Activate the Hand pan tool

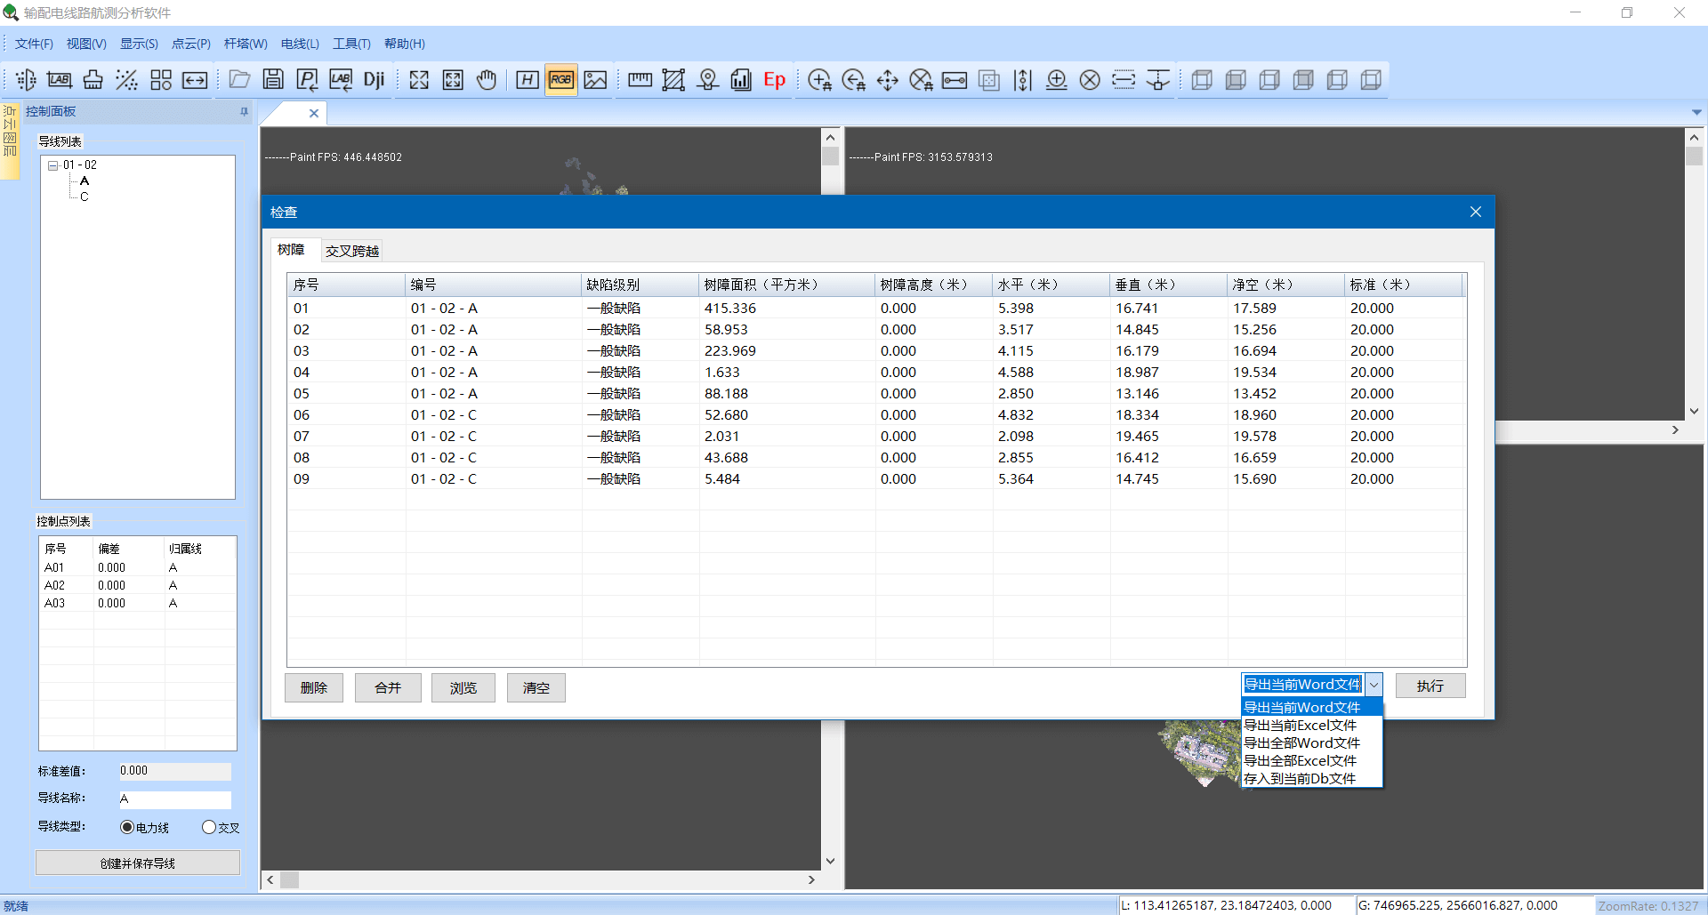pos(487,80)
